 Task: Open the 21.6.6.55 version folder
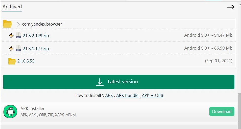point(26,61)
